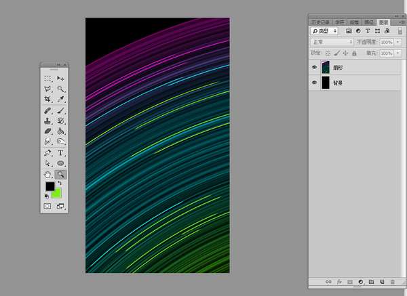Open the opacity slider arrow
The width and height of the screenshot is (407, 296).
pyautogui.click(x=398, y=42)
